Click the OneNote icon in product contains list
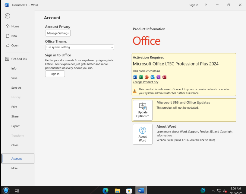The image size is (246, 194). point(159,77)
